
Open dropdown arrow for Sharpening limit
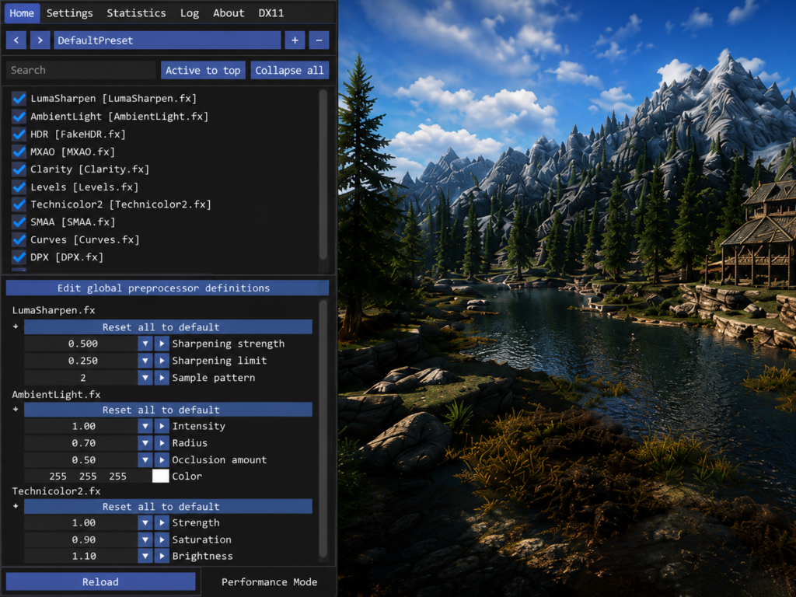pos(145,361)
